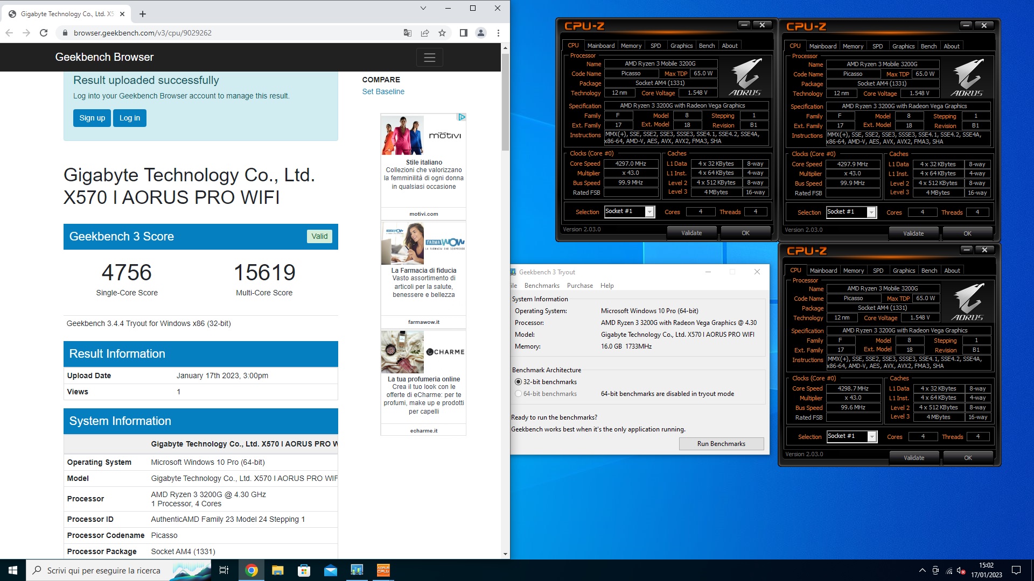The image size is (1034, 581).
Task: Open Help menu in Geekbench 3 Tryout
Action: (607, 286)
